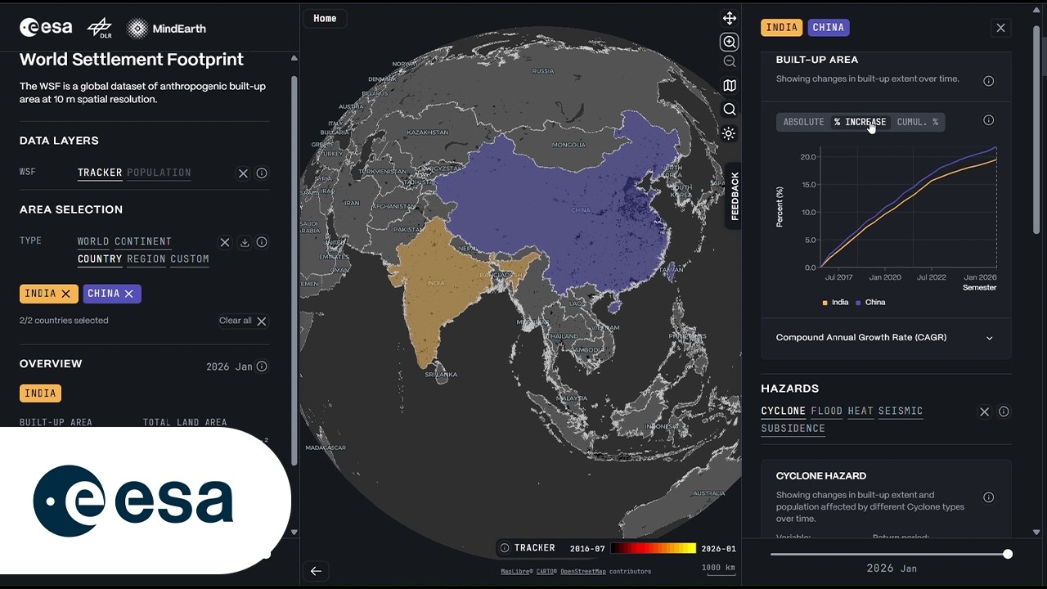Open Cyclone Hazard info icon

(x=988, y=497)
